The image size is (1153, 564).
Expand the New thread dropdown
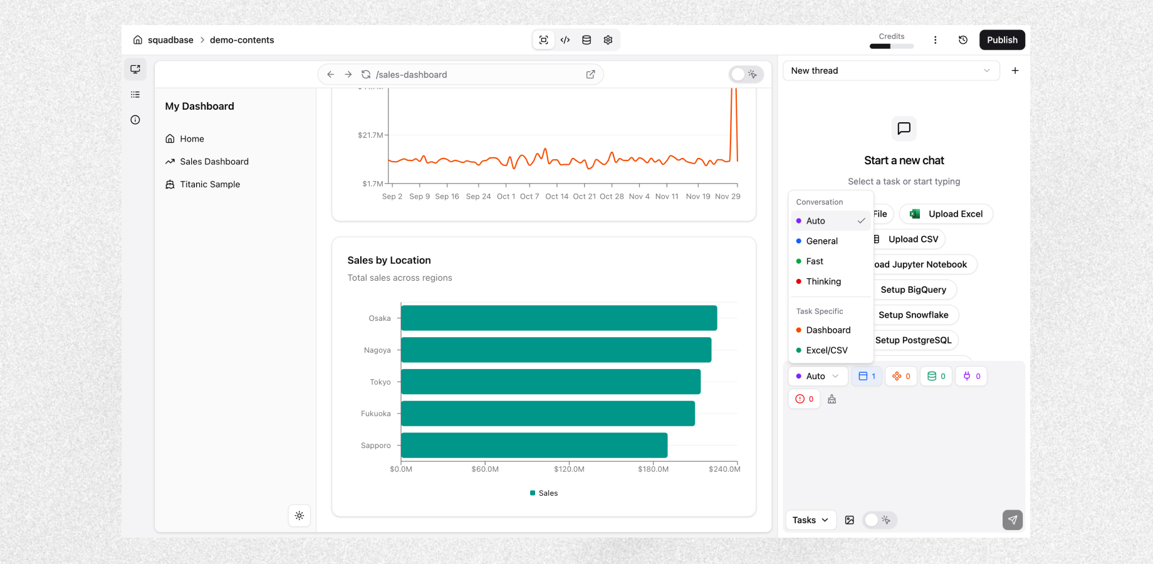click(x=891, y=71)
